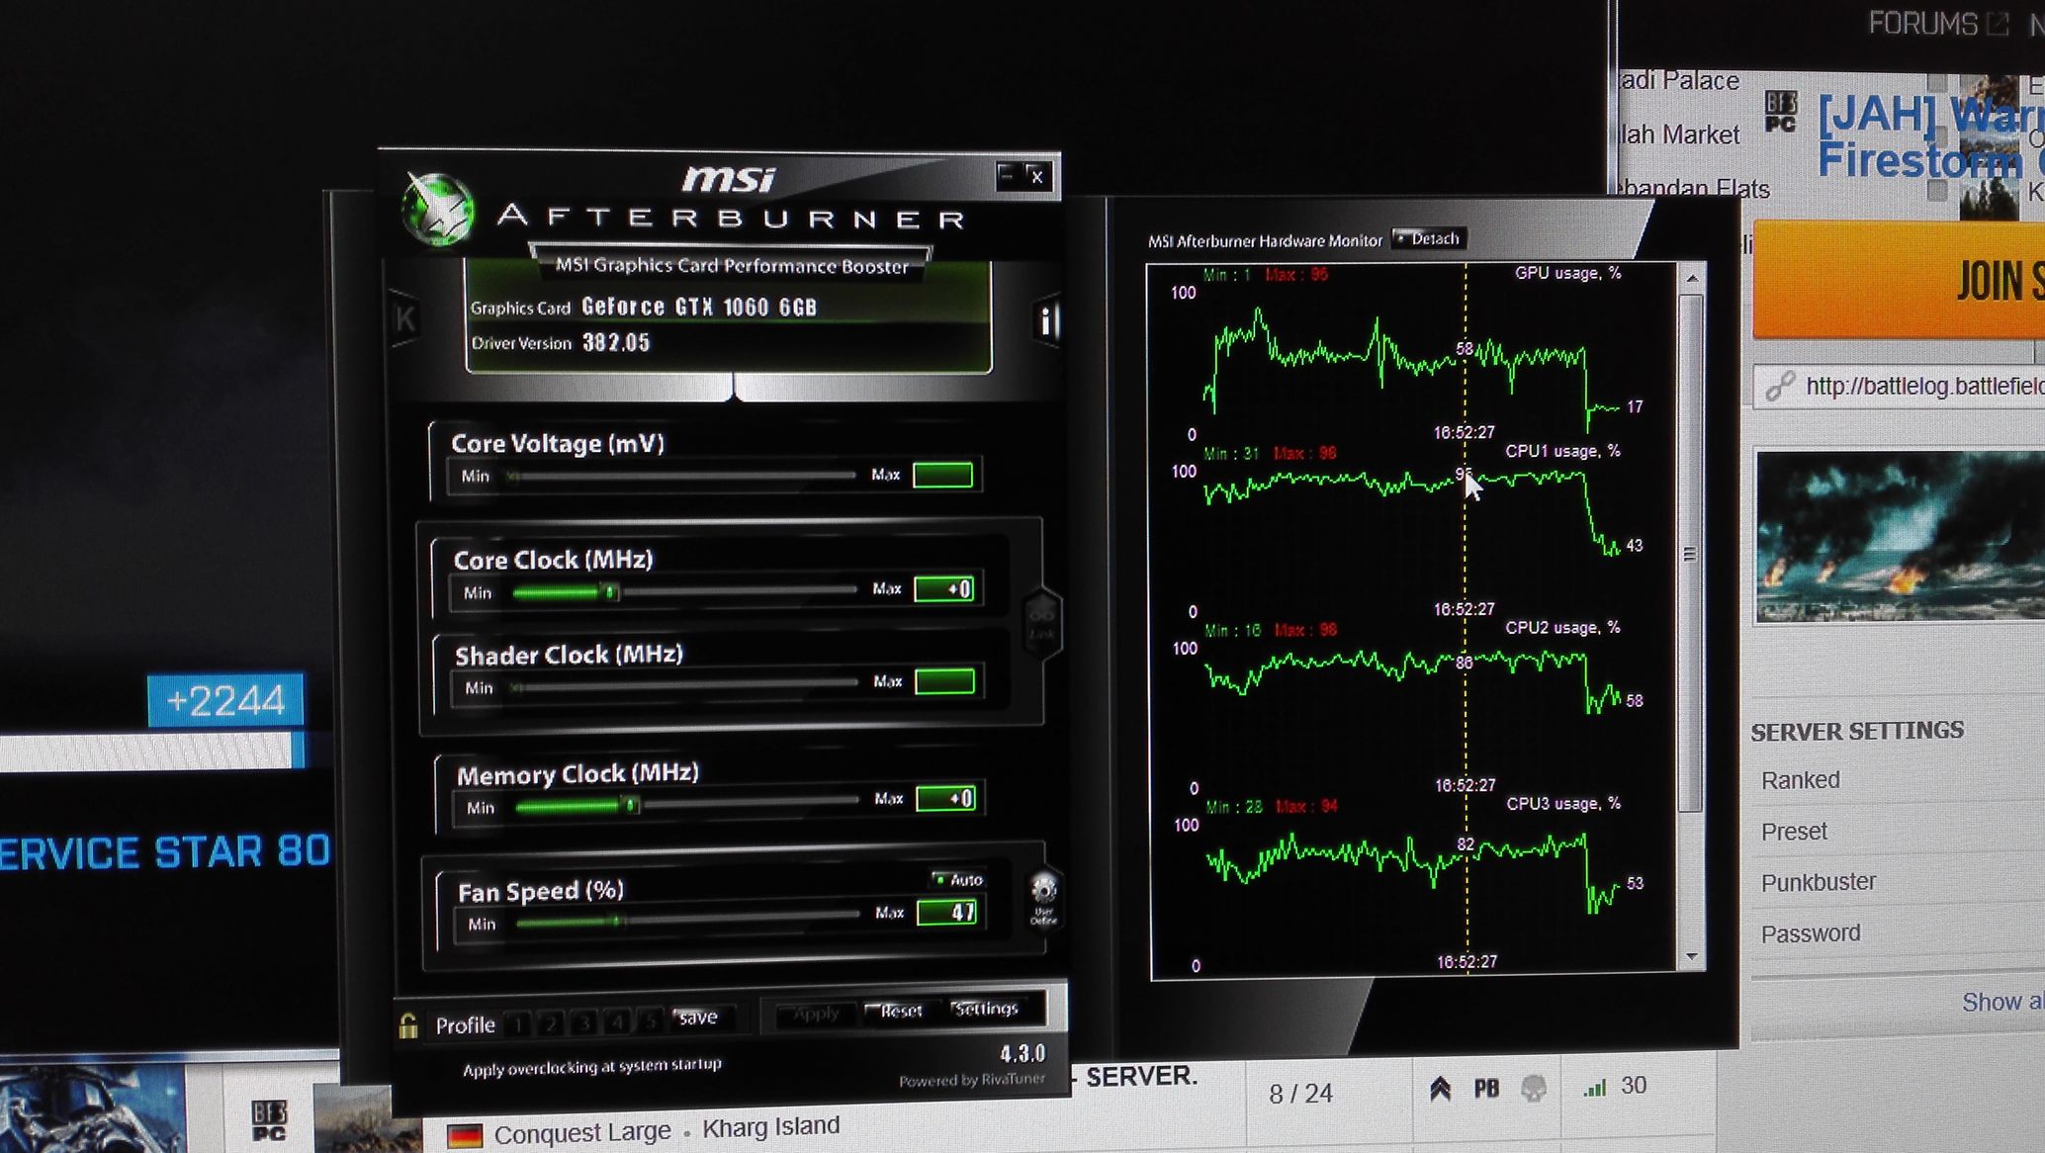Select profile slot 3
This screenshot has height=1153, width=2045.
click(584, 1022)
